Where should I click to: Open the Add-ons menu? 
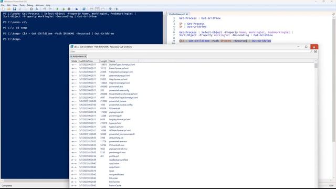pos(39,5)
